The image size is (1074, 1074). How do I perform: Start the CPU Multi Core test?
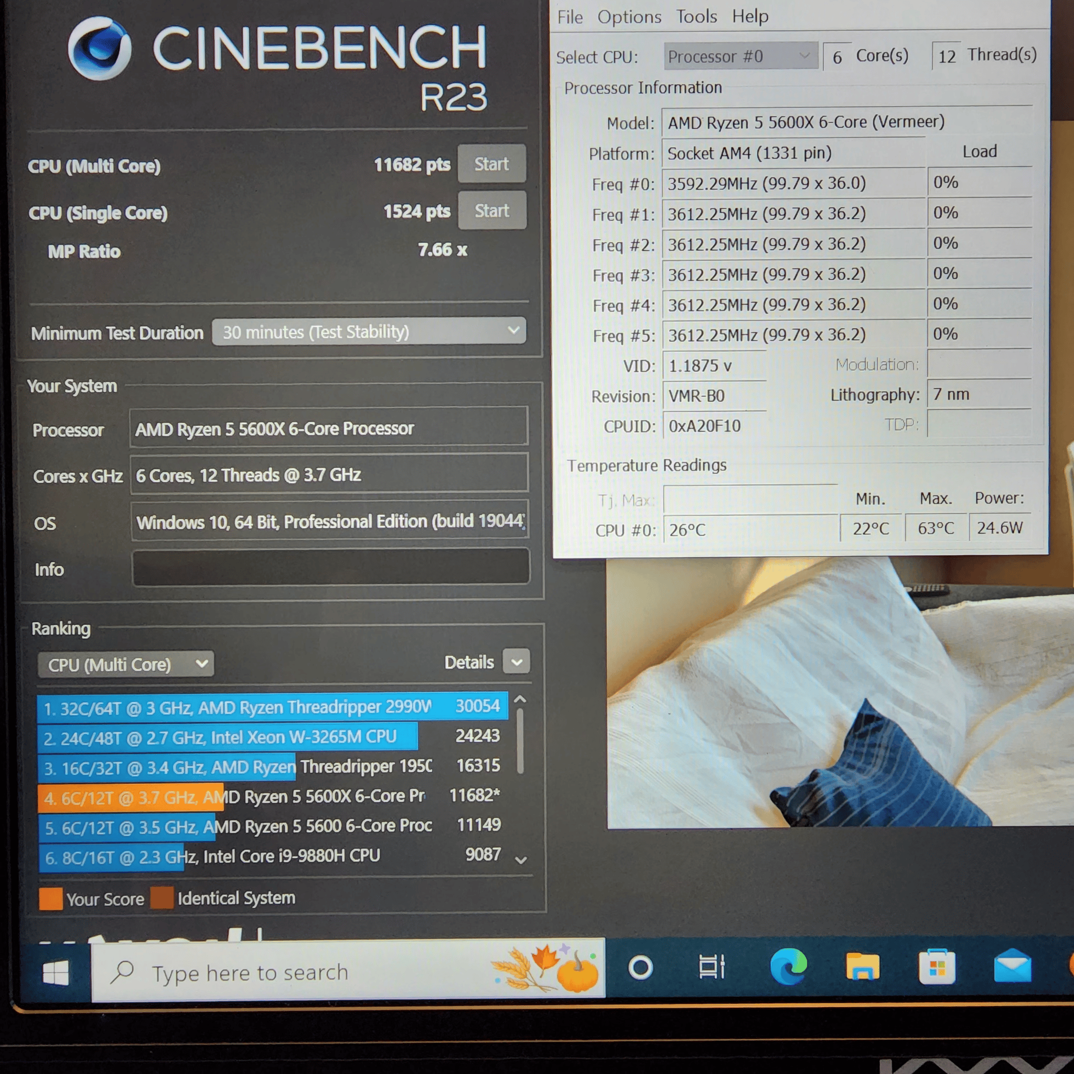click(x=491, y=164)
